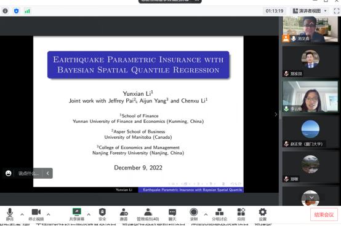Screen dimensions: 341x226
Task: Start the green 共享屏幕 share screen option
Action: 76,214
